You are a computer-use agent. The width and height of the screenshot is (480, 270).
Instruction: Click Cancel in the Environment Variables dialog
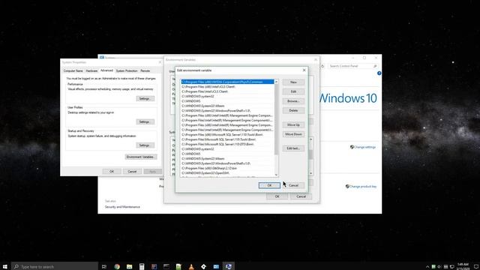click(301, 196)
